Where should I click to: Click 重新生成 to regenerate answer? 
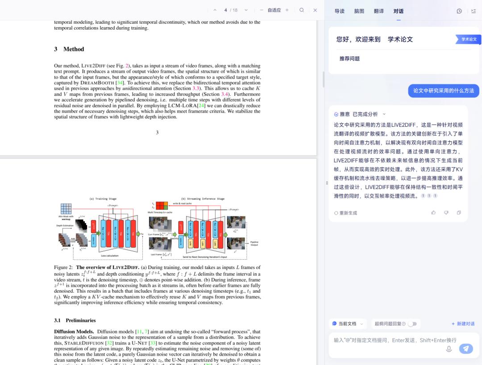tap(345, 213)
